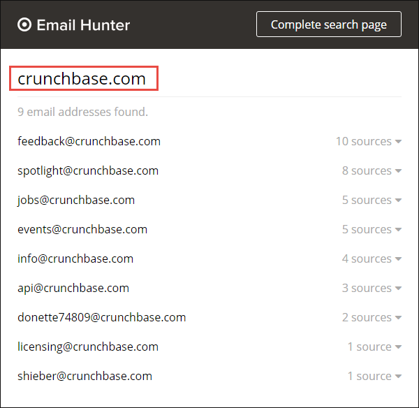Click the Email Hunter target logo icon
This screenshot has width=419, height=408.
[24, 25]
